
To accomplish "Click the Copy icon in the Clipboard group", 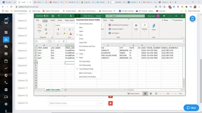I will pyautogui.click(x=46, y=30).
